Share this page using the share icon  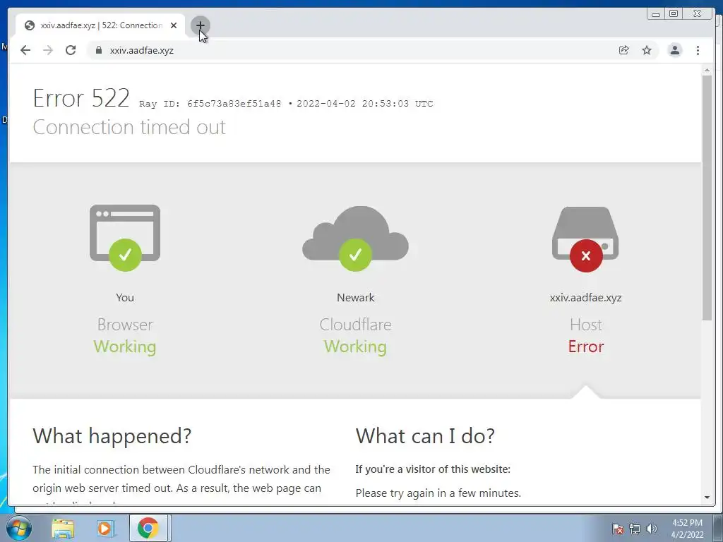(x=624, y=50)
